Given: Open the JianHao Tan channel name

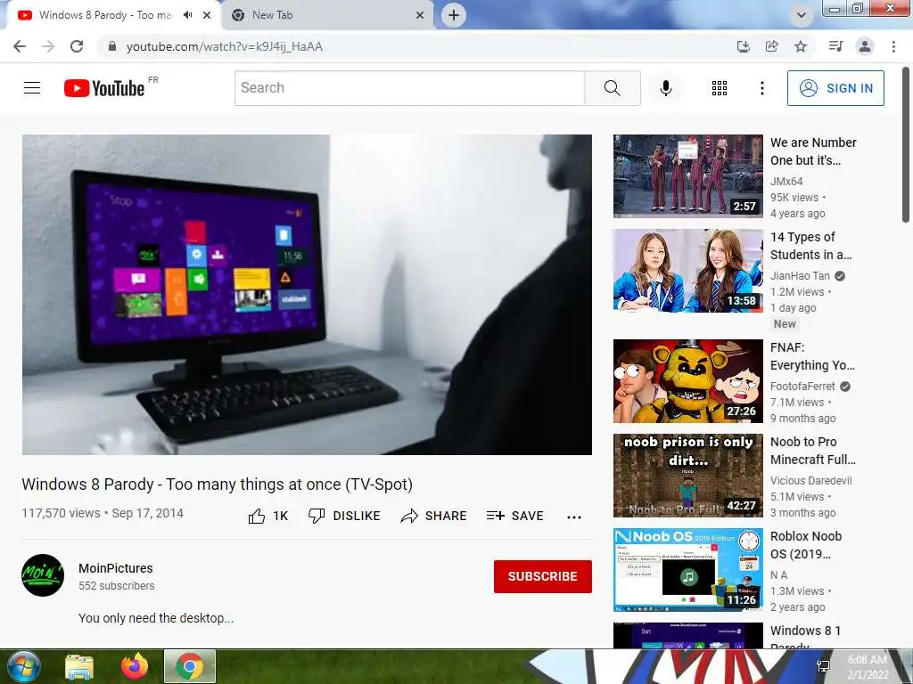Looking at the screenshot, I should (x=800, y=276).
